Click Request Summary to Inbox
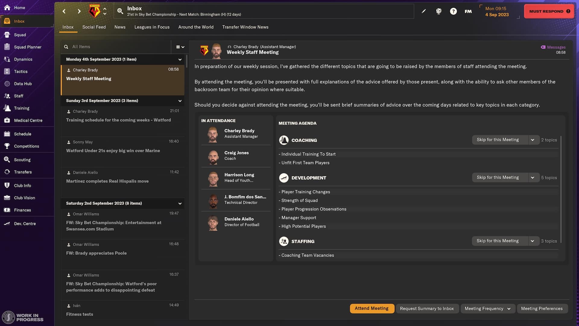Image resolution: width=579 pixels, height=326 pixels. [427, 308]
